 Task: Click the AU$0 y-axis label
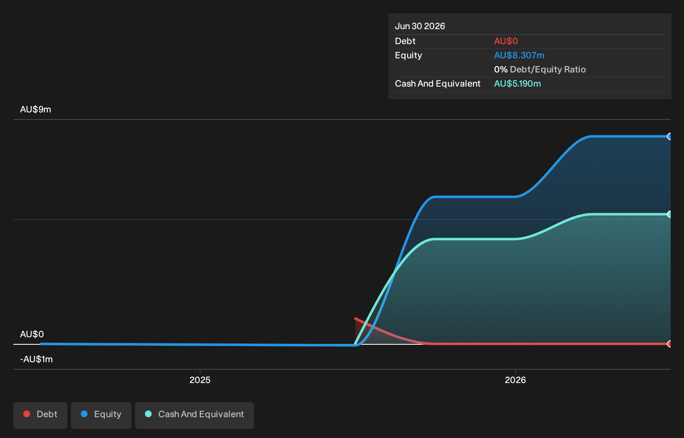tap(32, 334)
